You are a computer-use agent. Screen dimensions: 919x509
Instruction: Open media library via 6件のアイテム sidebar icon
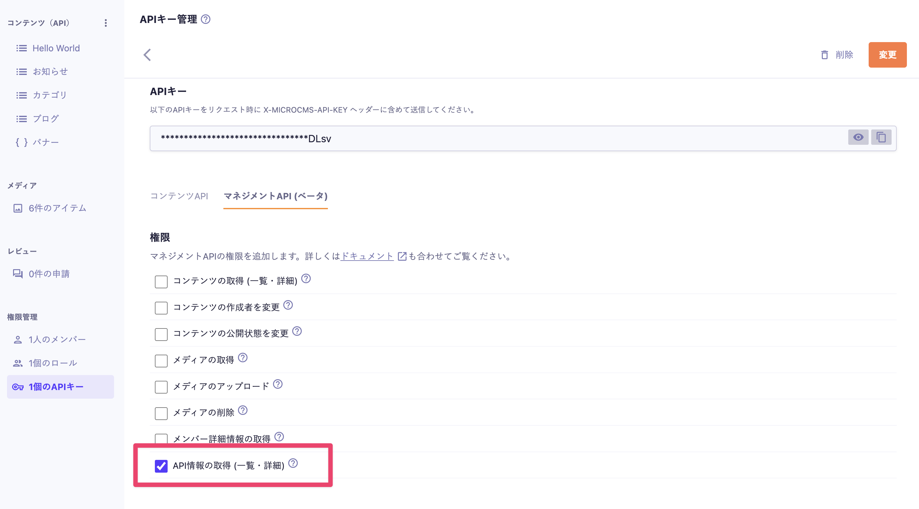pyautogui.click(x=18, y=208)
